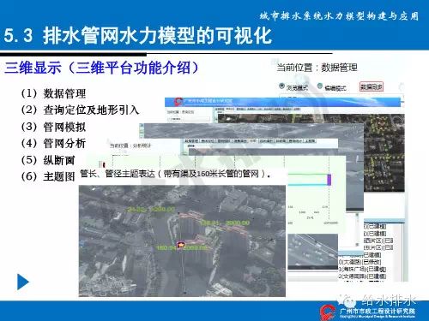Image resolution: width=429 pixels, height=321 pixels.
Task: Select the 东片区 list entry
Action: pos(378,247)
